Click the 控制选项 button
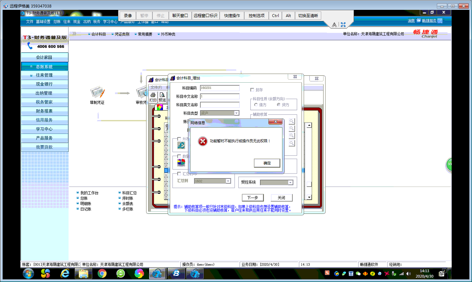Image resolution: width=472 pixels, height=282 pixels. (257, 16)
